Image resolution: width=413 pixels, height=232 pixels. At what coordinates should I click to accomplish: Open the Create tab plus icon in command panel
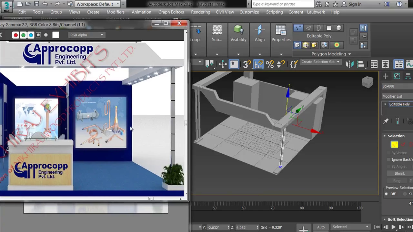386,76
